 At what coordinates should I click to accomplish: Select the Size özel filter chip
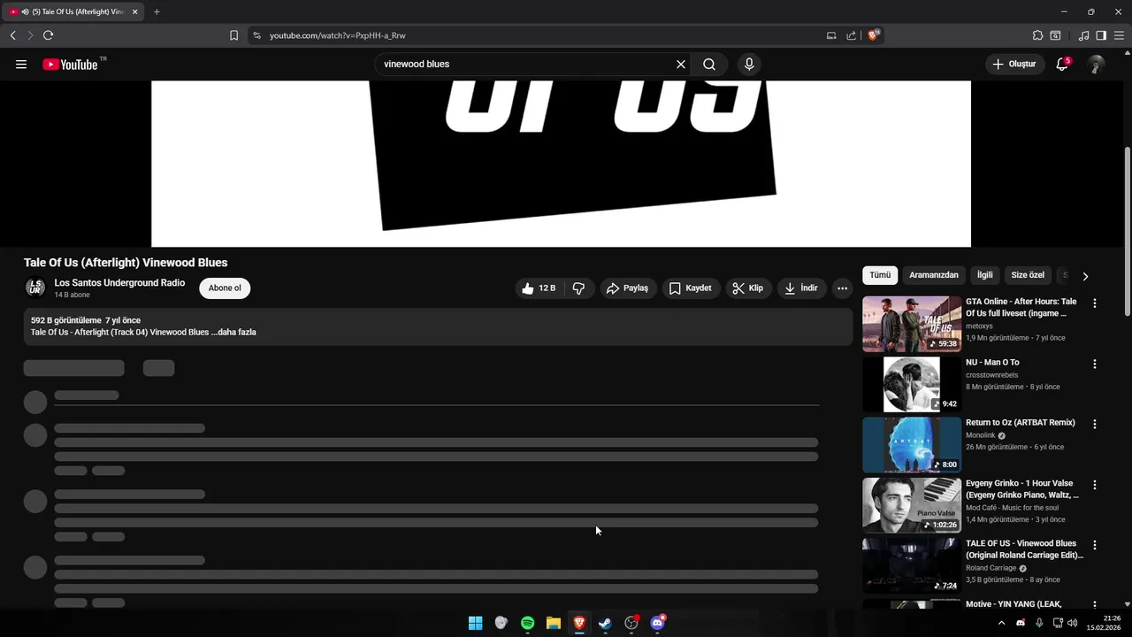tap(1028, 275)
